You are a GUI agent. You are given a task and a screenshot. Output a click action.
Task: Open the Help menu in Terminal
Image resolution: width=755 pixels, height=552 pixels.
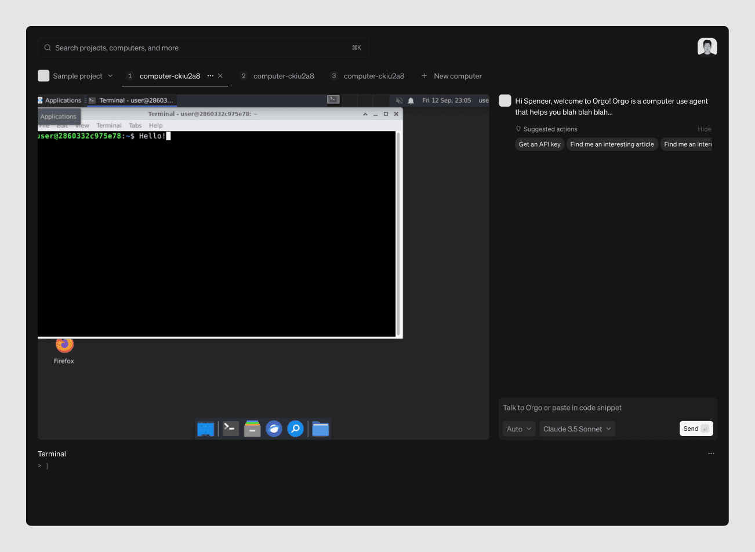(x=155, y=125)
